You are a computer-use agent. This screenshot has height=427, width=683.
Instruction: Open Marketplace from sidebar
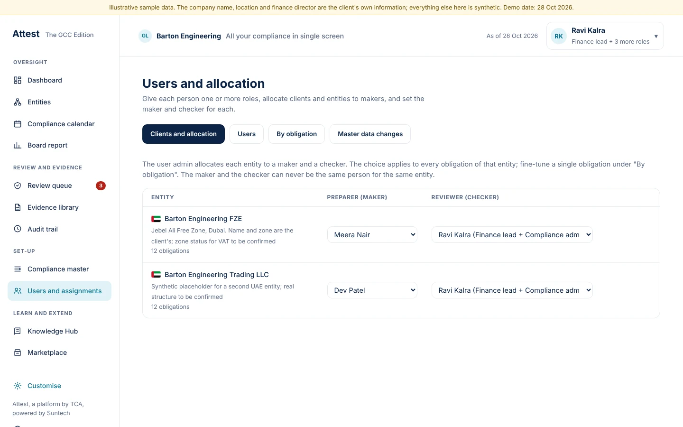click(x=59, y=353)
